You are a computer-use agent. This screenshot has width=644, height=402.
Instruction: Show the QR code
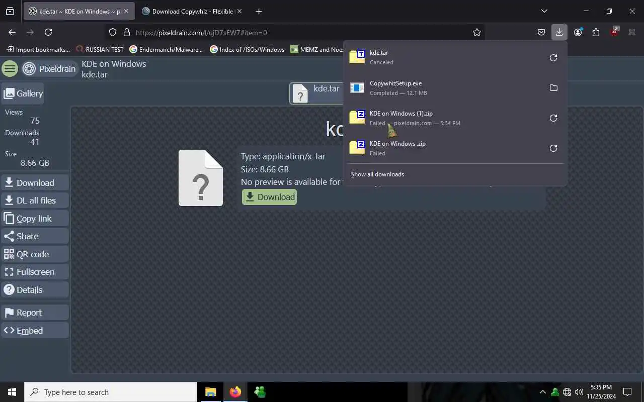[35, 254]
